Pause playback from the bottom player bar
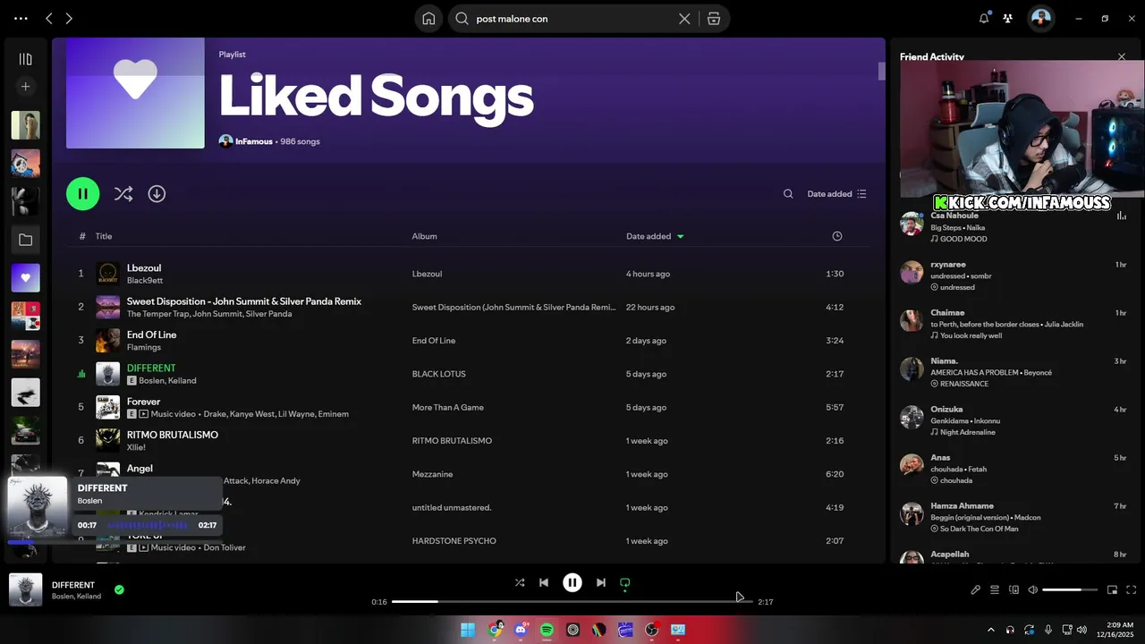 coord(572,582)
